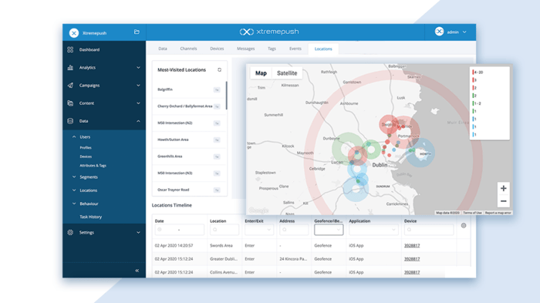Select the Map view button
This screenshot has height=303, width=540.
[261, 73]
